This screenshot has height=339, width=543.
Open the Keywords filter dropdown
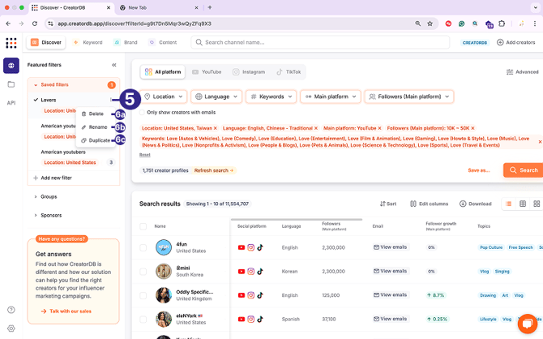tap(271, 97)
